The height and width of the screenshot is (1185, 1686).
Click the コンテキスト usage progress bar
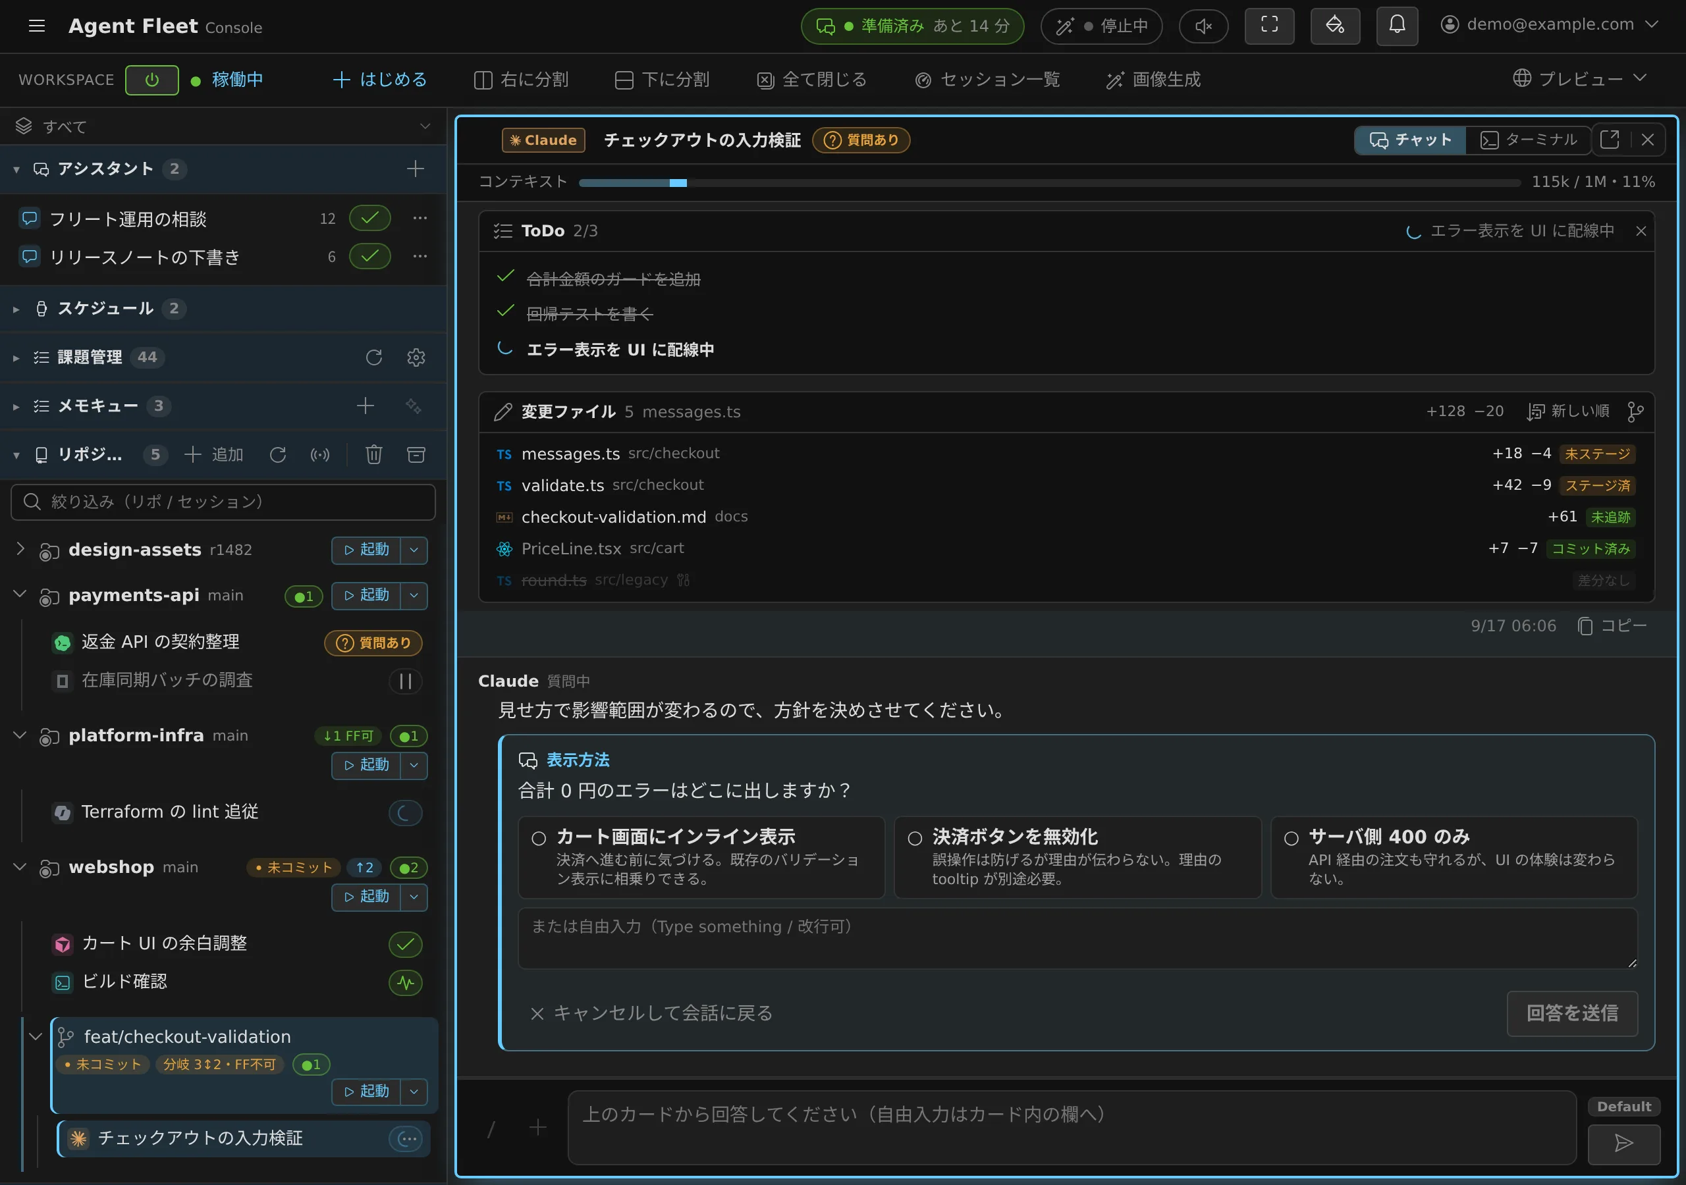tap(1049, 183)
